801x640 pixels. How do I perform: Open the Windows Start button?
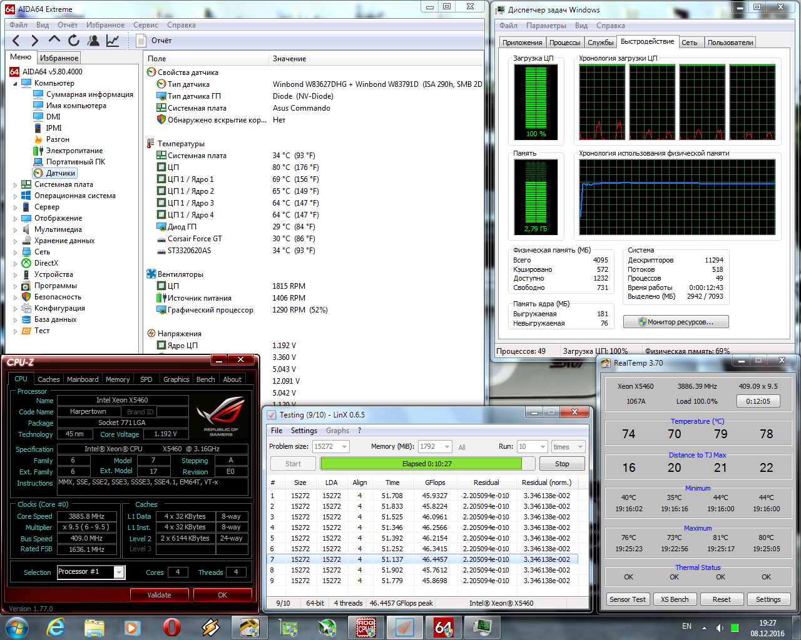16,627
